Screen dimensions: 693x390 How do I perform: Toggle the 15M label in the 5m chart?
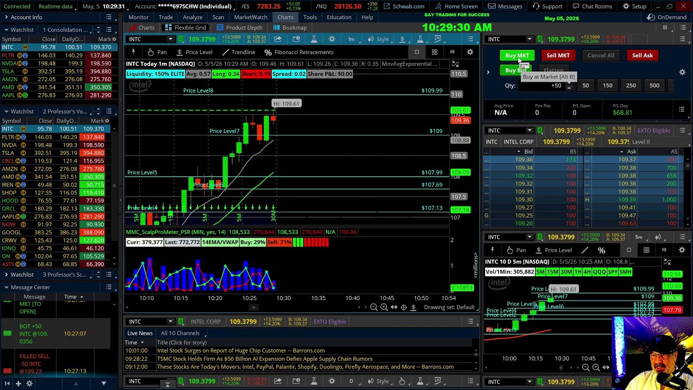pyautogui.click(x=552, y=272)
